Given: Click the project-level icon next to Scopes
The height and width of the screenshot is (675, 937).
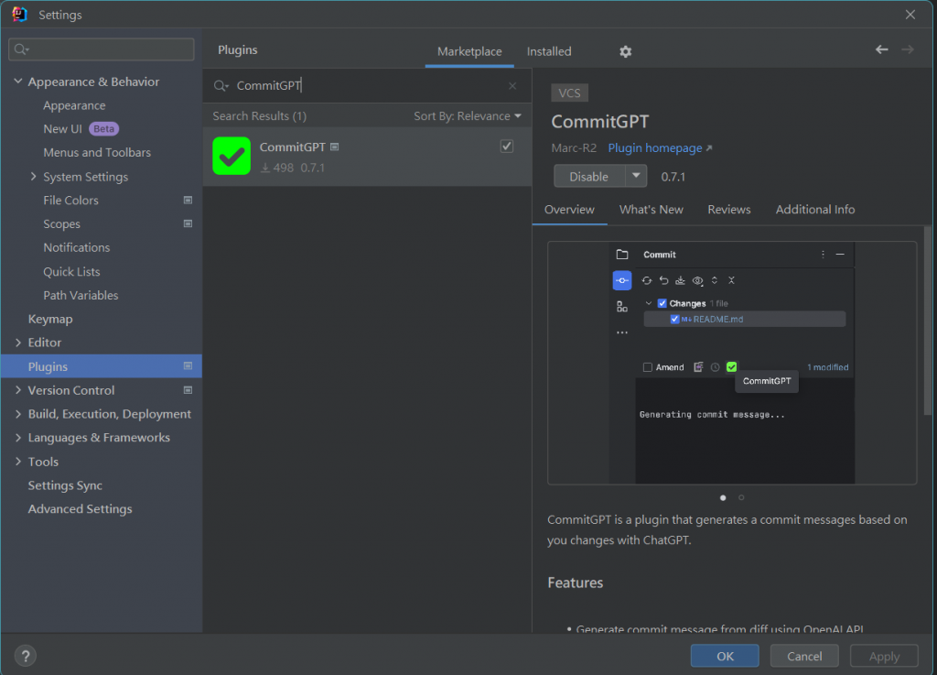Looking at the screenshot, I should (x=188, y=223).
